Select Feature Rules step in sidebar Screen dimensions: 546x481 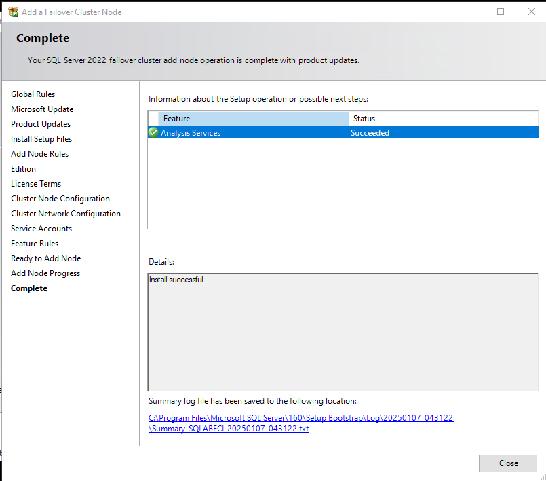point(35,244)
